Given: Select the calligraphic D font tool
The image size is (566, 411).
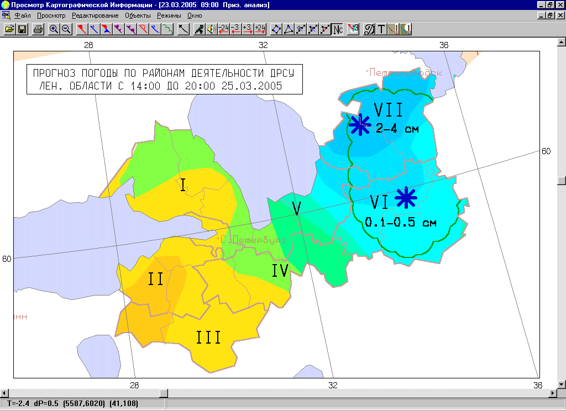Looking at the screenshot, I should pos(369,29).
